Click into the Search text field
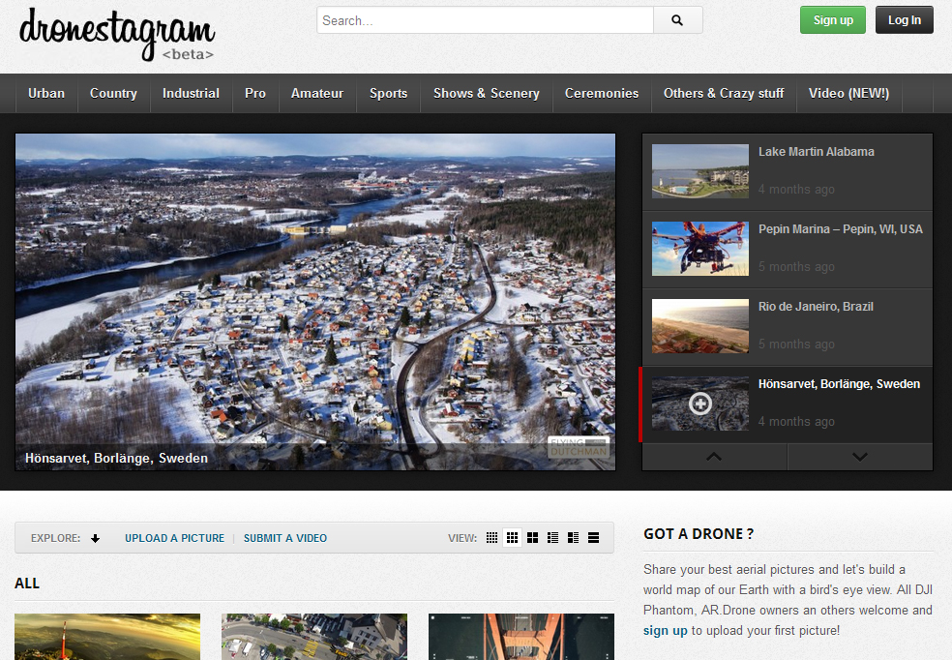952x660 pixels. click(x=485, y=20)
